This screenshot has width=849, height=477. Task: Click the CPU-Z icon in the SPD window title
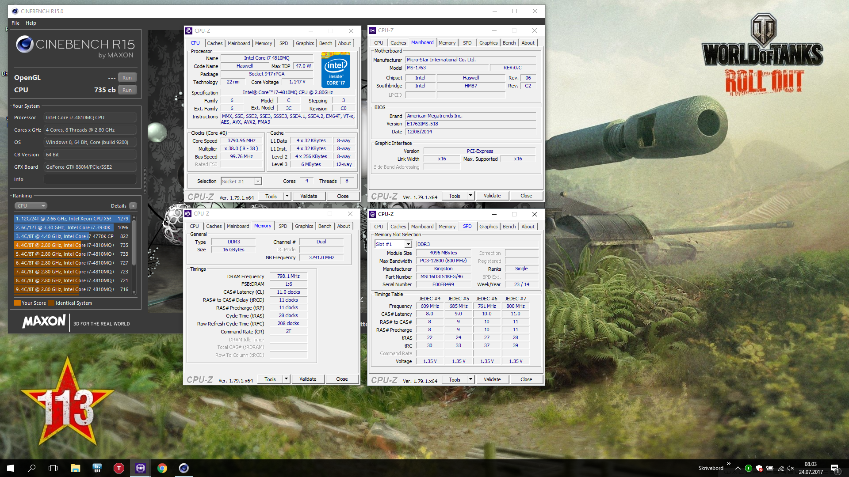click(372, 214)
